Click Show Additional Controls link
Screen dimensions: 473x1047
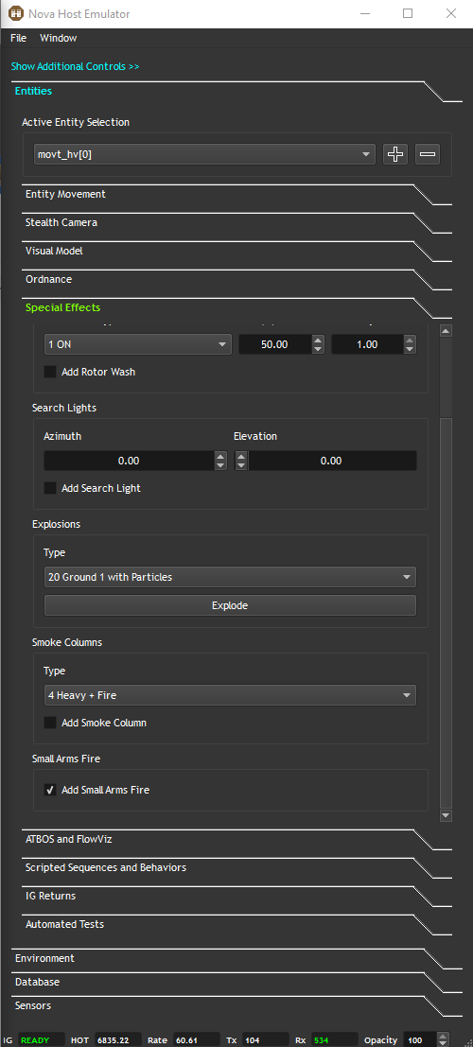click(x=75, y=66)
